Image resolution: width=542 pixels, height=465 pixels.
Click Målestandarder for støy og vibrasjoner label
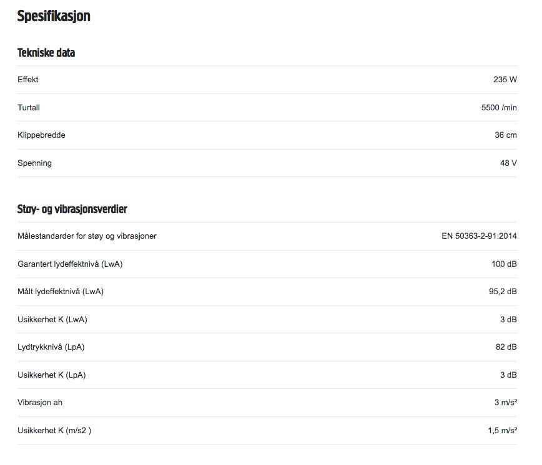tap(87, 236)
